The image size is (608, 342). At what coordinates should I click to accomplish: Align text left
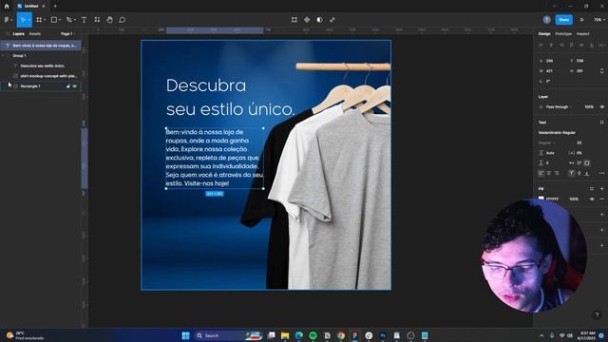(541, 173)
